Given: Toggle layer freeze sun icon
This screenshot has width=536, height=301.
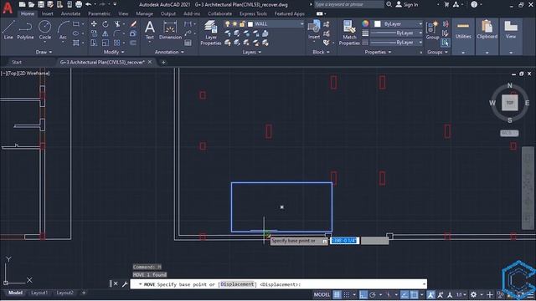Looking at the screenshot, I should point(234,24).
